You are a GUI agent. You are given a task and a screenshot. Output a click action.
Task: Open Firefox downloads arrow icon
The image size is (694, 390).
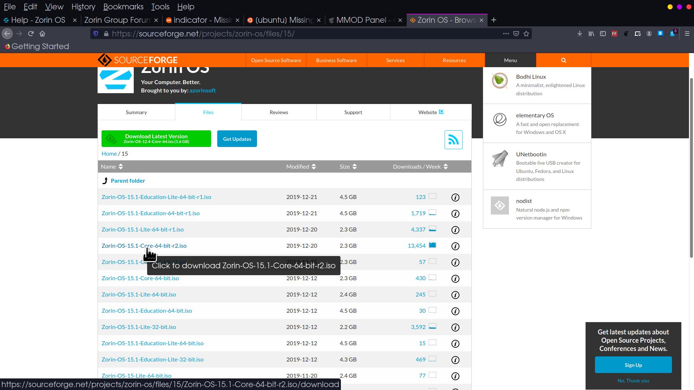pos(579,34)
